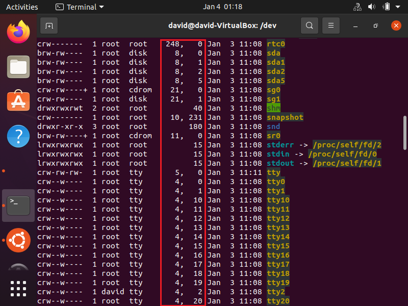Viewport: 408px width, 306px height.
Task: Click the battery icon in the top bar
Action: pyautogui.click(x=387, y=7)
